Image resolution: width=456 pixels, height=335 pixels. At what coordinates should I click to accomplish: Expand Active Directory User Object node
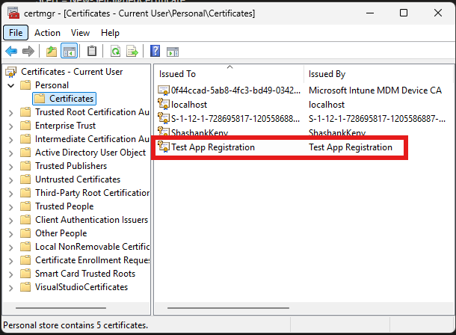[11, 153]
